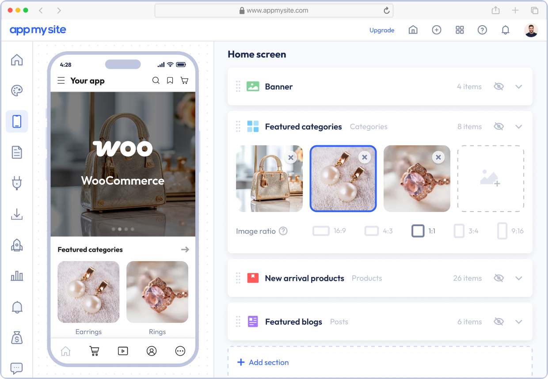Viewport: 548px width, 379px height.
Task: Toggle visibility of Featured blogs section
Action: point(499,322)
